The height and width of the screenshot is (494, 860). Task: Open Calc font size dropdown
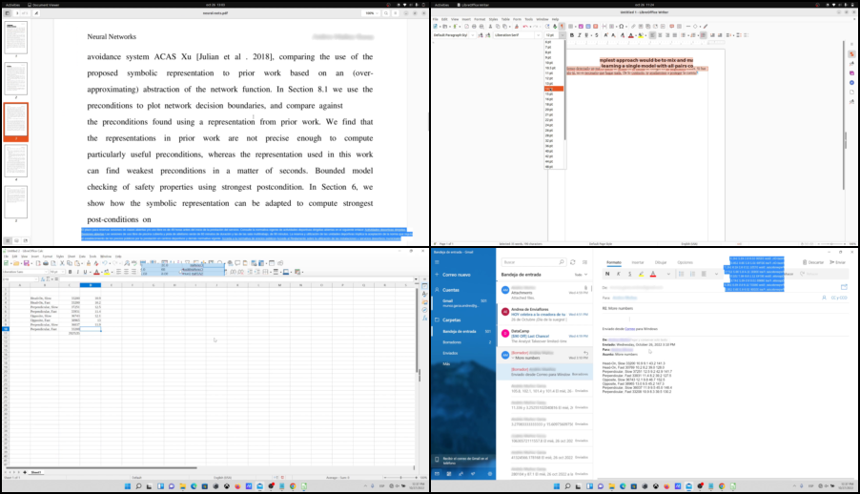point(63,272)
